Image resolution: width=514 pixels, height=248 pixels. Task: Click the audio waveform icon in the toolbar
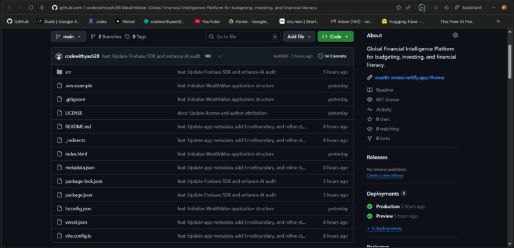446,8
